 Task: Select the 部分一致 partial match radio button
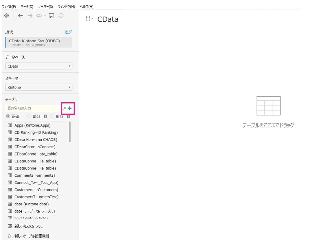click(29, 116)
